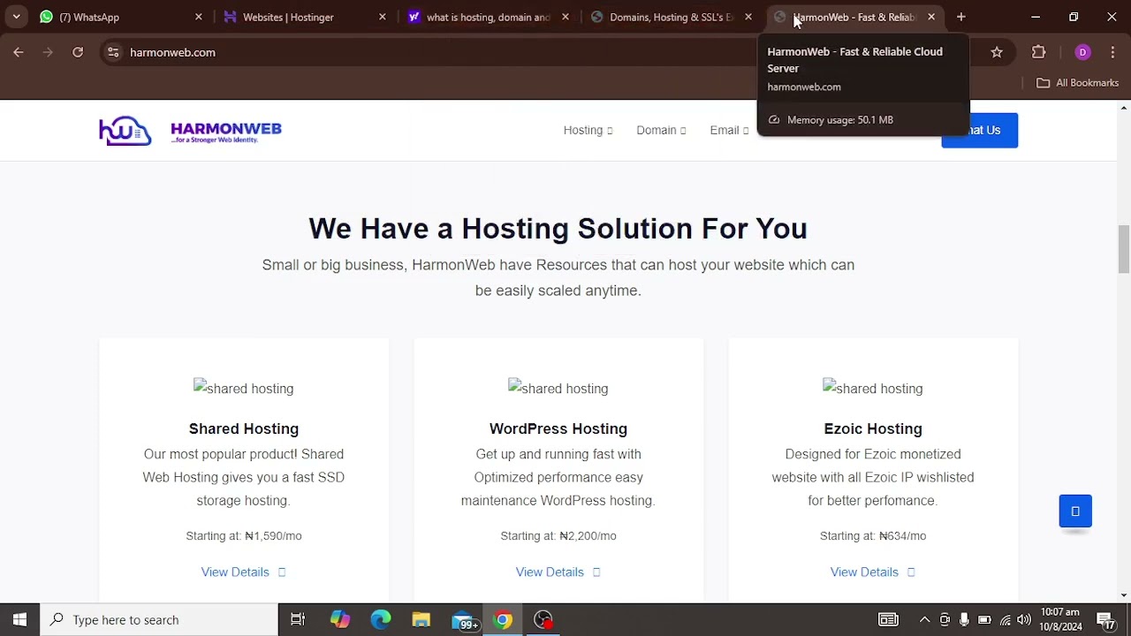Open the volume speaker tray icon

coord(1024,619)
